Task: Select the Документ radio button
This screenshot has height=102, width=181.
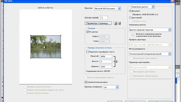Action: [x=130, y=11]
